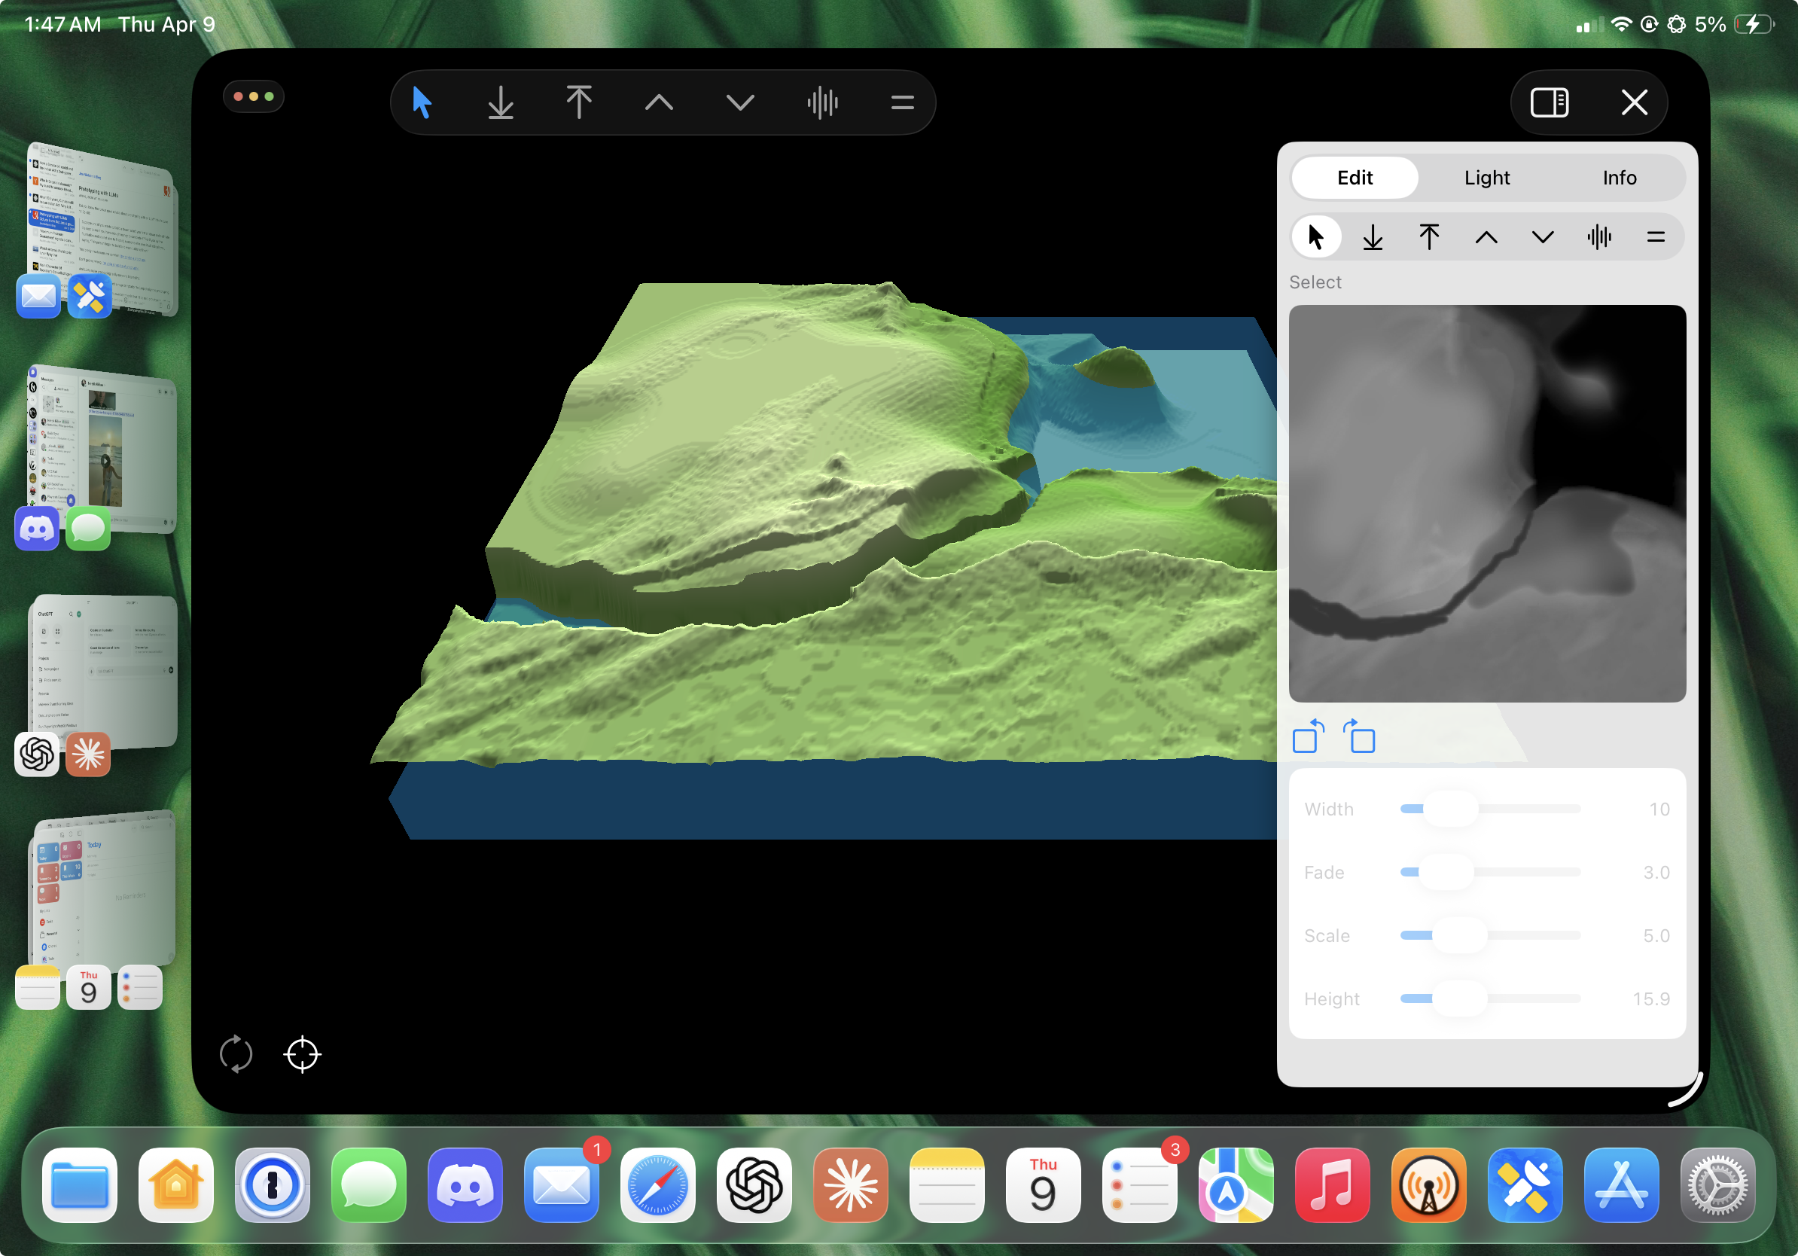Image resolution: width=1798 pixels, height=1256 pixels.
Task: Open Safari from the dock
Action: pos(657,1184)
